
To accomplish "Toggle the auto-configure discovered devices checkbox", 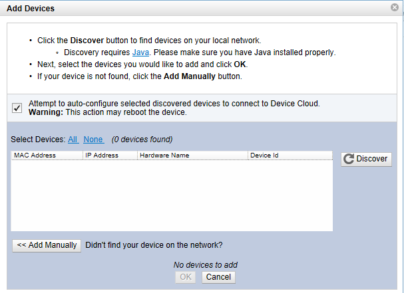I will point(17,108).
